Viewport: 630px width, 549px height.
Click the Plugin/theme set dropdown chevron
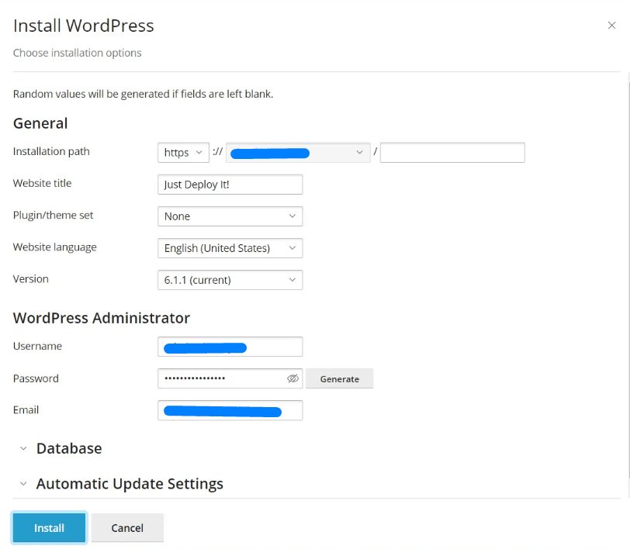coord(292,216)
